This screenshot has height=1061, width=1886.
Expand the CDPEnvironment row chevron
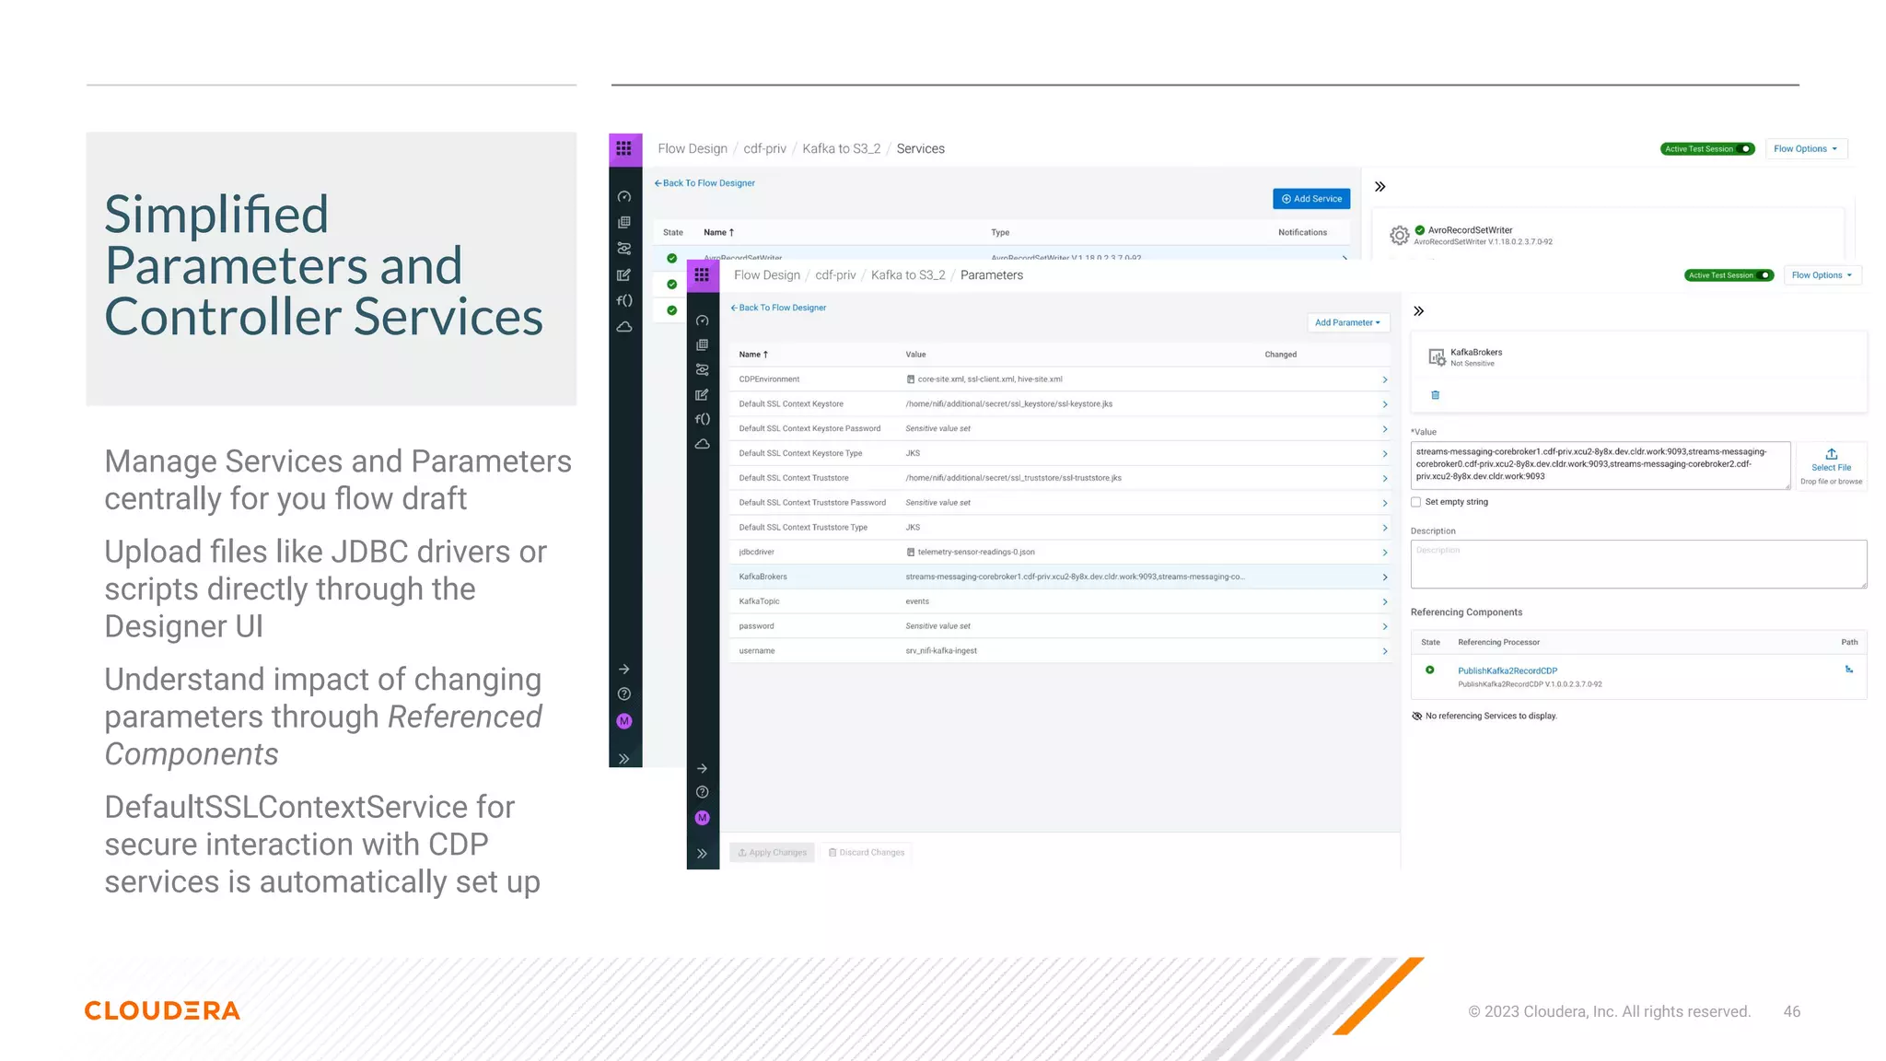click(1384, 379)
